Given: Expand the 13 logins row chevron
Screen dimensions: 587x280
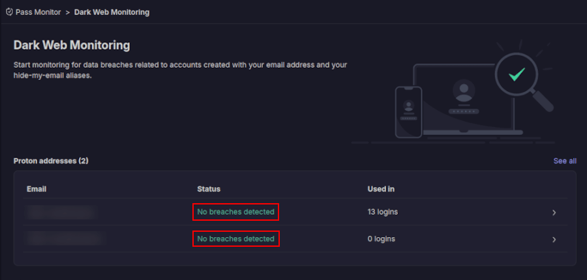Looking at the screenshot, I should [x=554, y=212].
